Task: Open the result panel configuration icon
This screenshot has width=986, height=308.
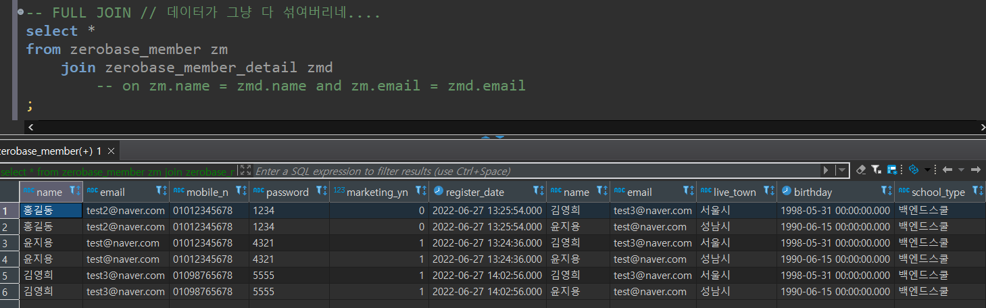Action: coord(892,170)
